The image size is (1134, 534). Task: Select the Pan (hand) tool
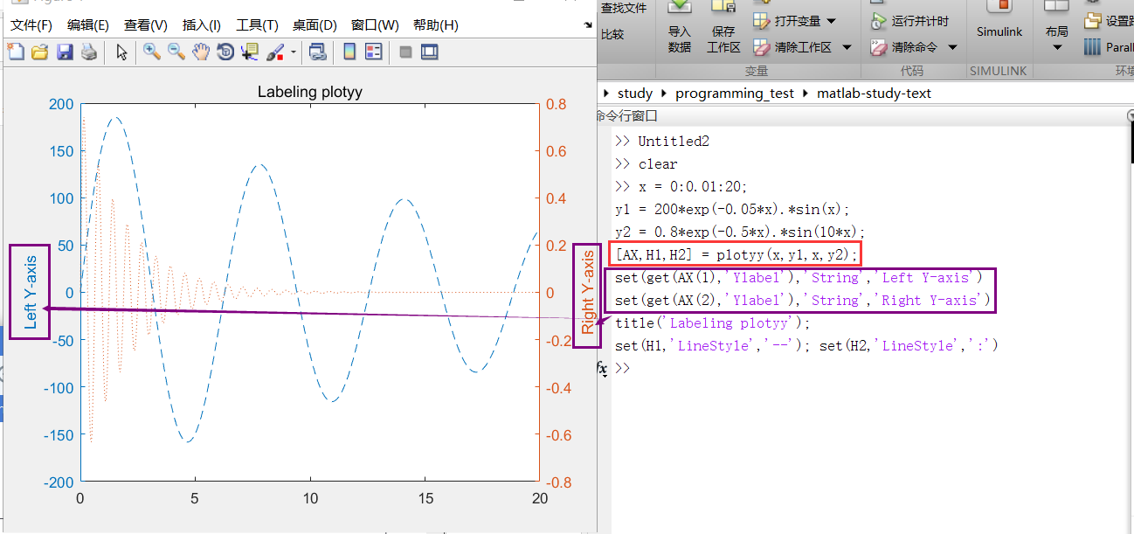[x=200, y=52]
